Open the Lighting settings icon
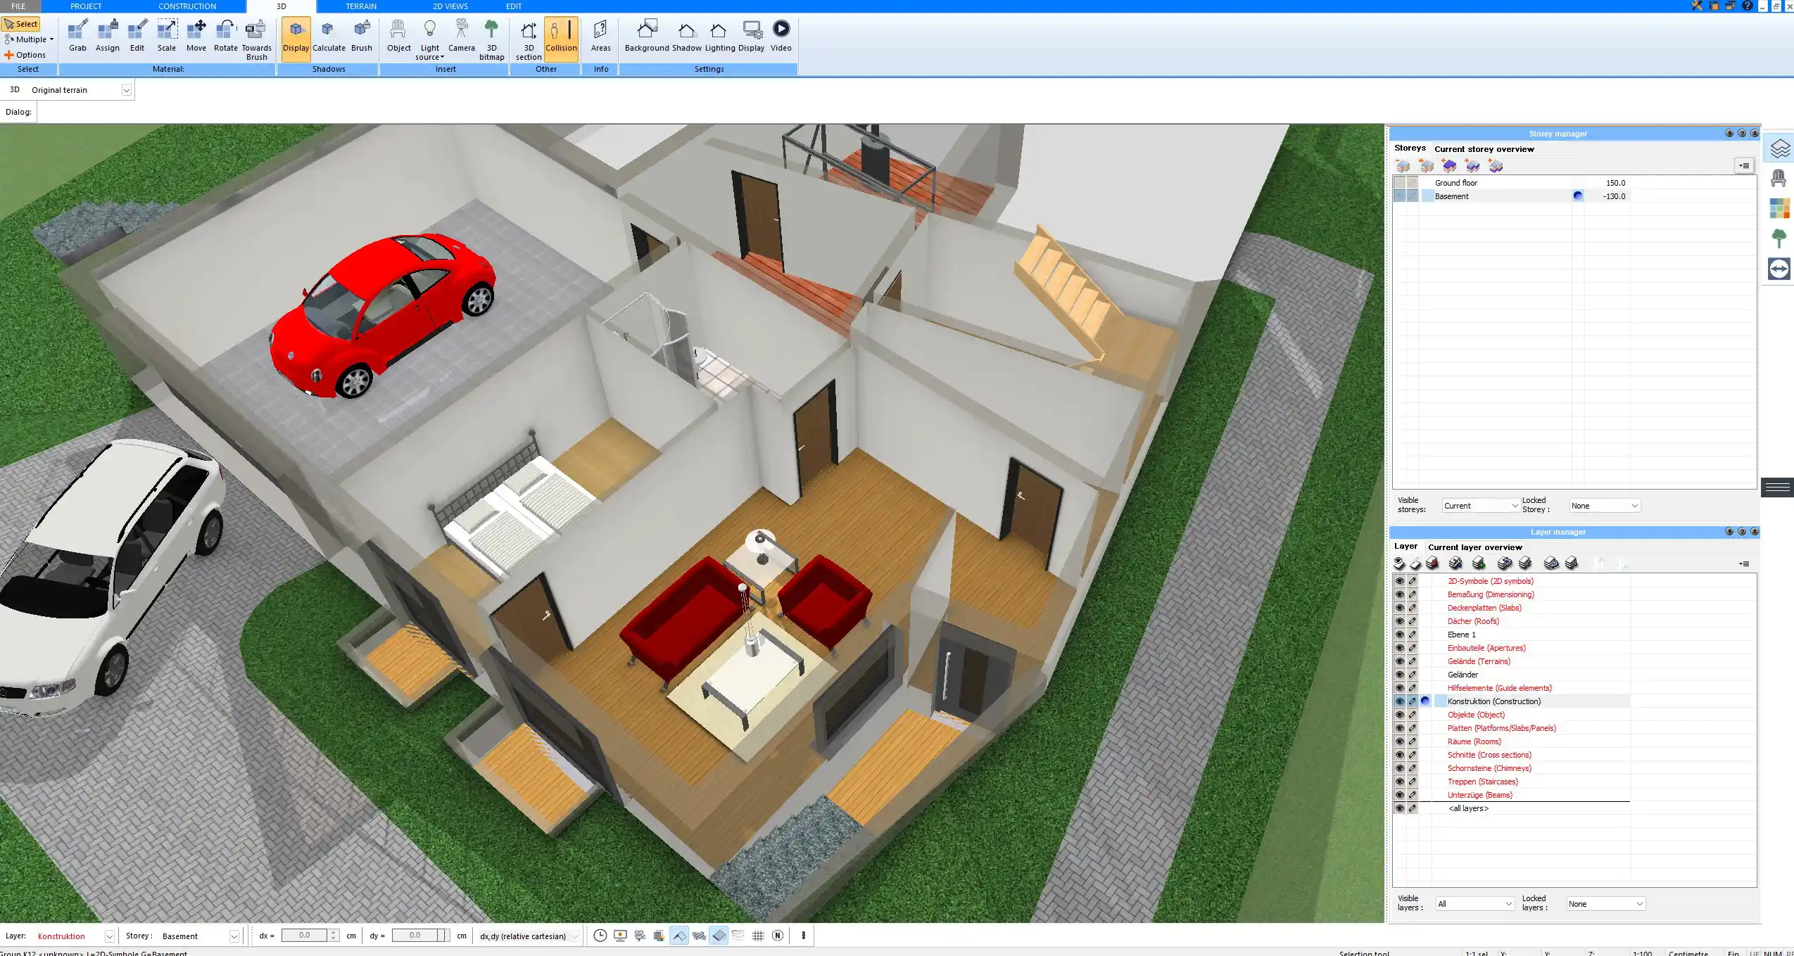Viewport: 1794px width, 956px height. [x=719, y=36]
